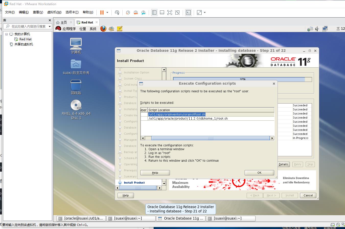Open the volume control tray icon
Screen dimensions: 345x229
317,29
